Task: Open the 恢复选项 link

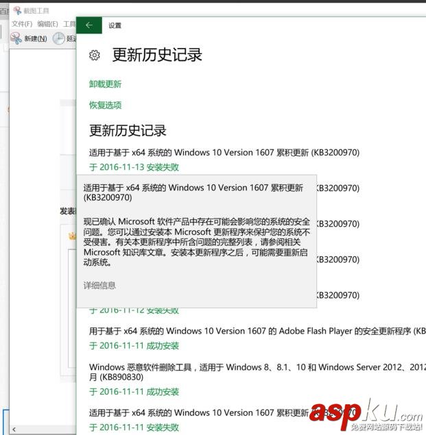Action: (x=105, y=105)
